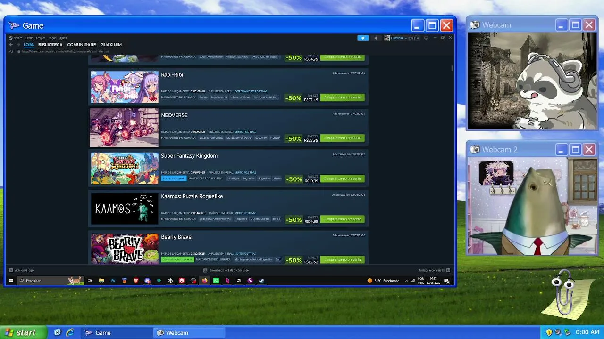
Task: Open Kaamos: Puzzle Roguelike title link
Action: (192, 196)
